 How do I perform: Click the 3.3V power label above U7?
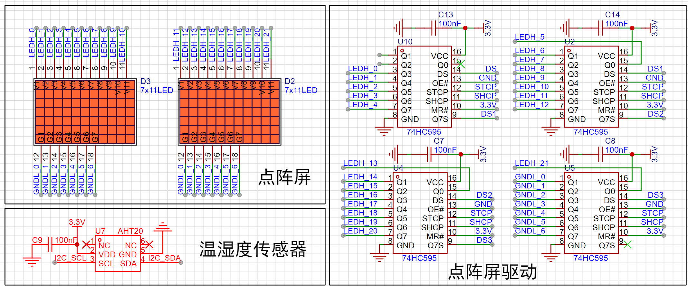[x=77, y=222]
